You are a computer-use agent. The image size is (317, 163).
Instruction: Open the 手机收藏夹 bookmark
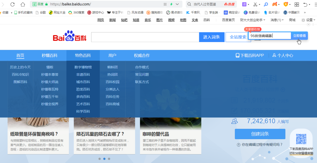coord(23,13)
